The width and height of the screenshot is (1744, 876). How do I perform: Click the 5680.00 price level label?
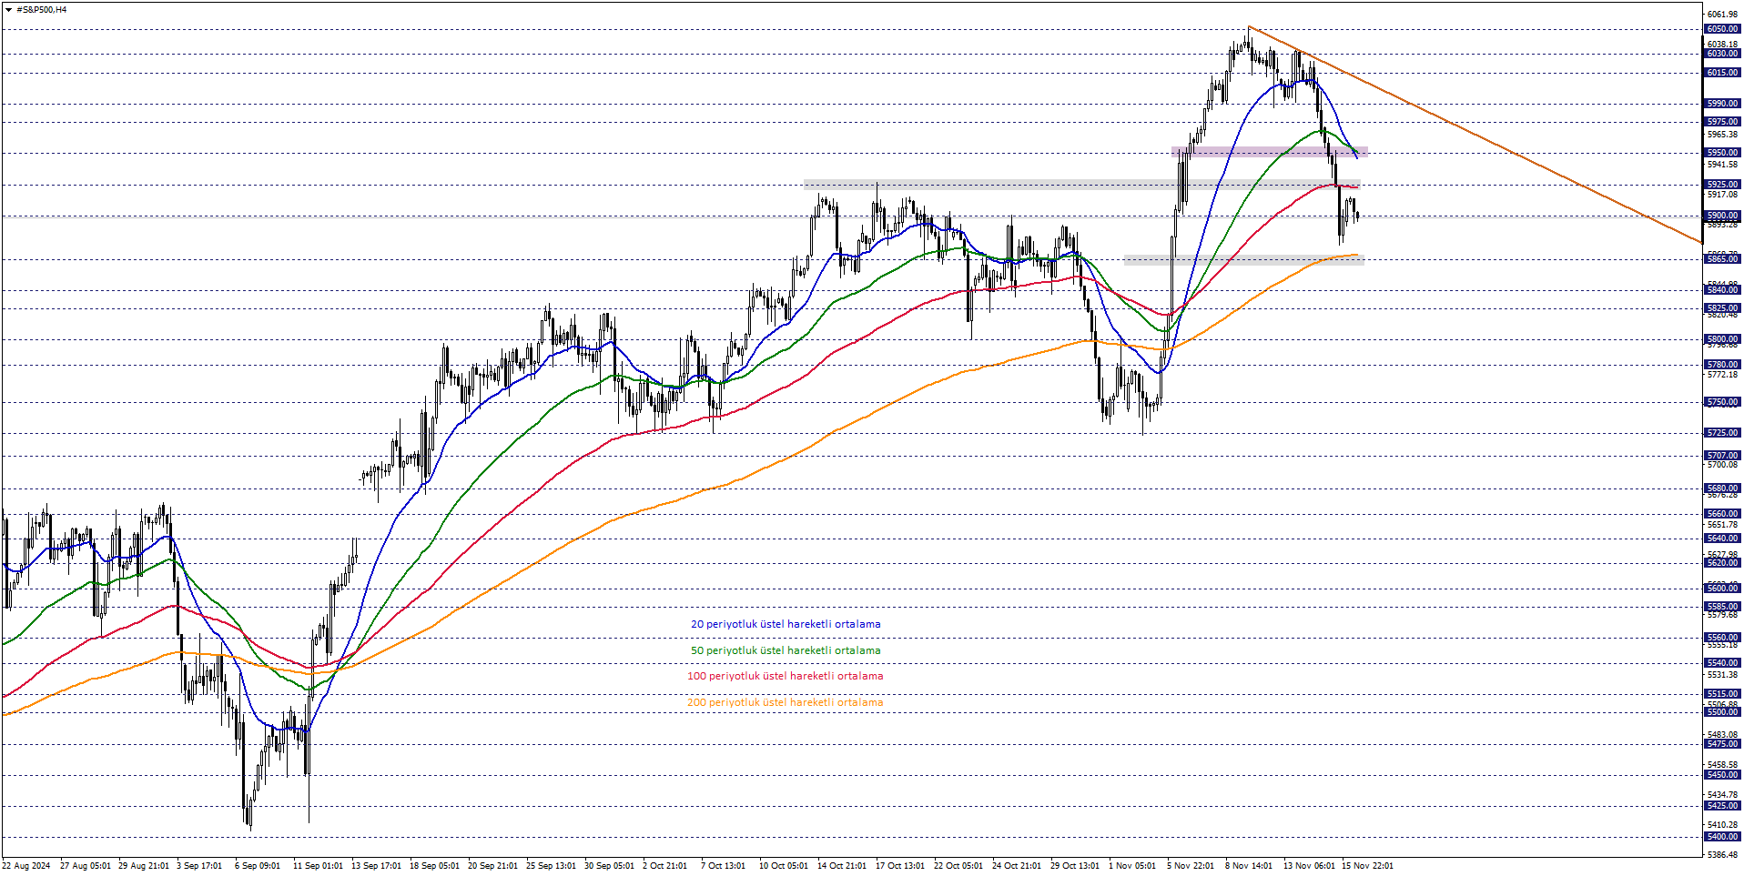[x=1722, y=488]
